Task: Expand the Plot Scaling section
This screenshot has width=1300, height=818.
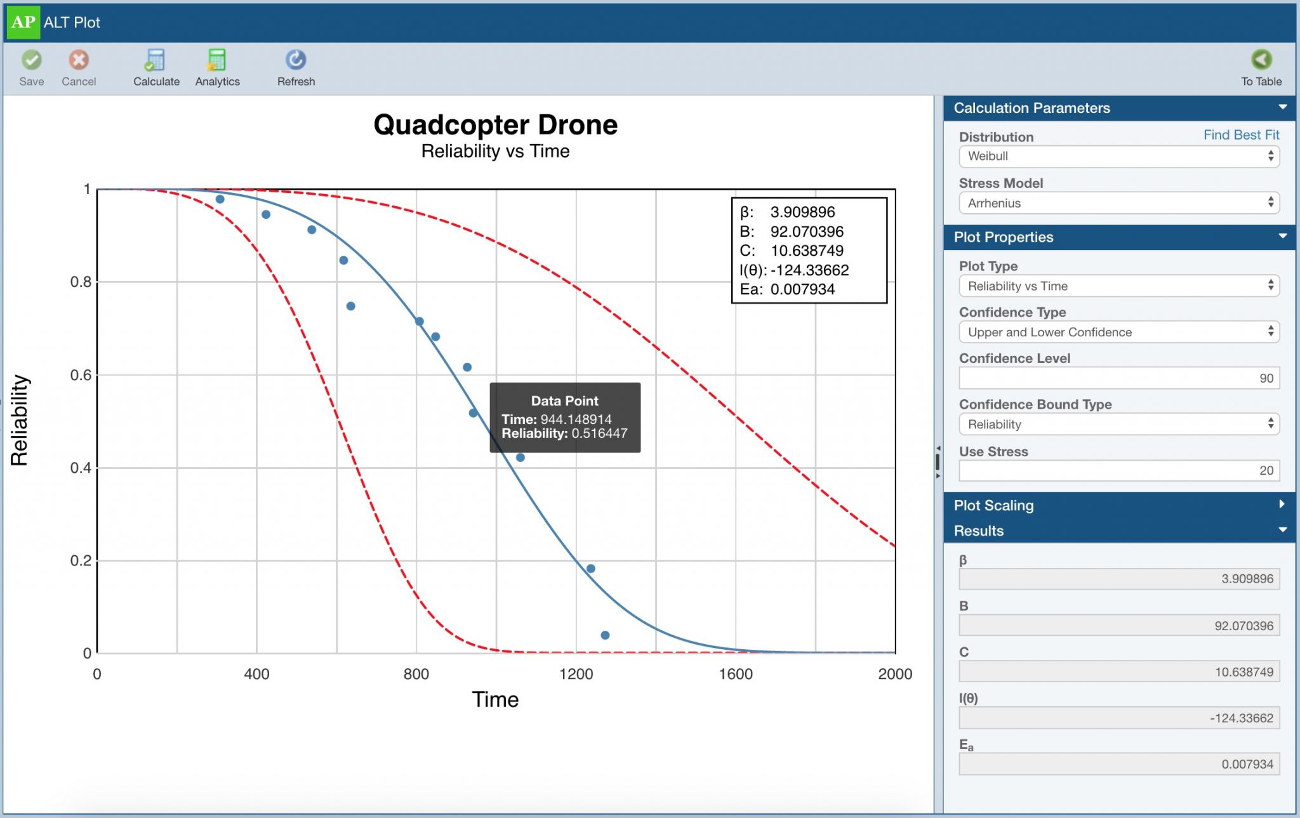Action: click(1280, 505)
